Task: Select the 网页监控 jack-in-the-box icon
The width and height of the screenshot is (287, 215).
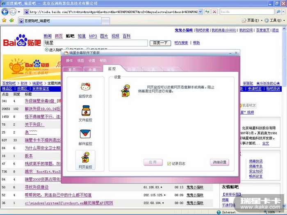Action: [x=85, y=157]
